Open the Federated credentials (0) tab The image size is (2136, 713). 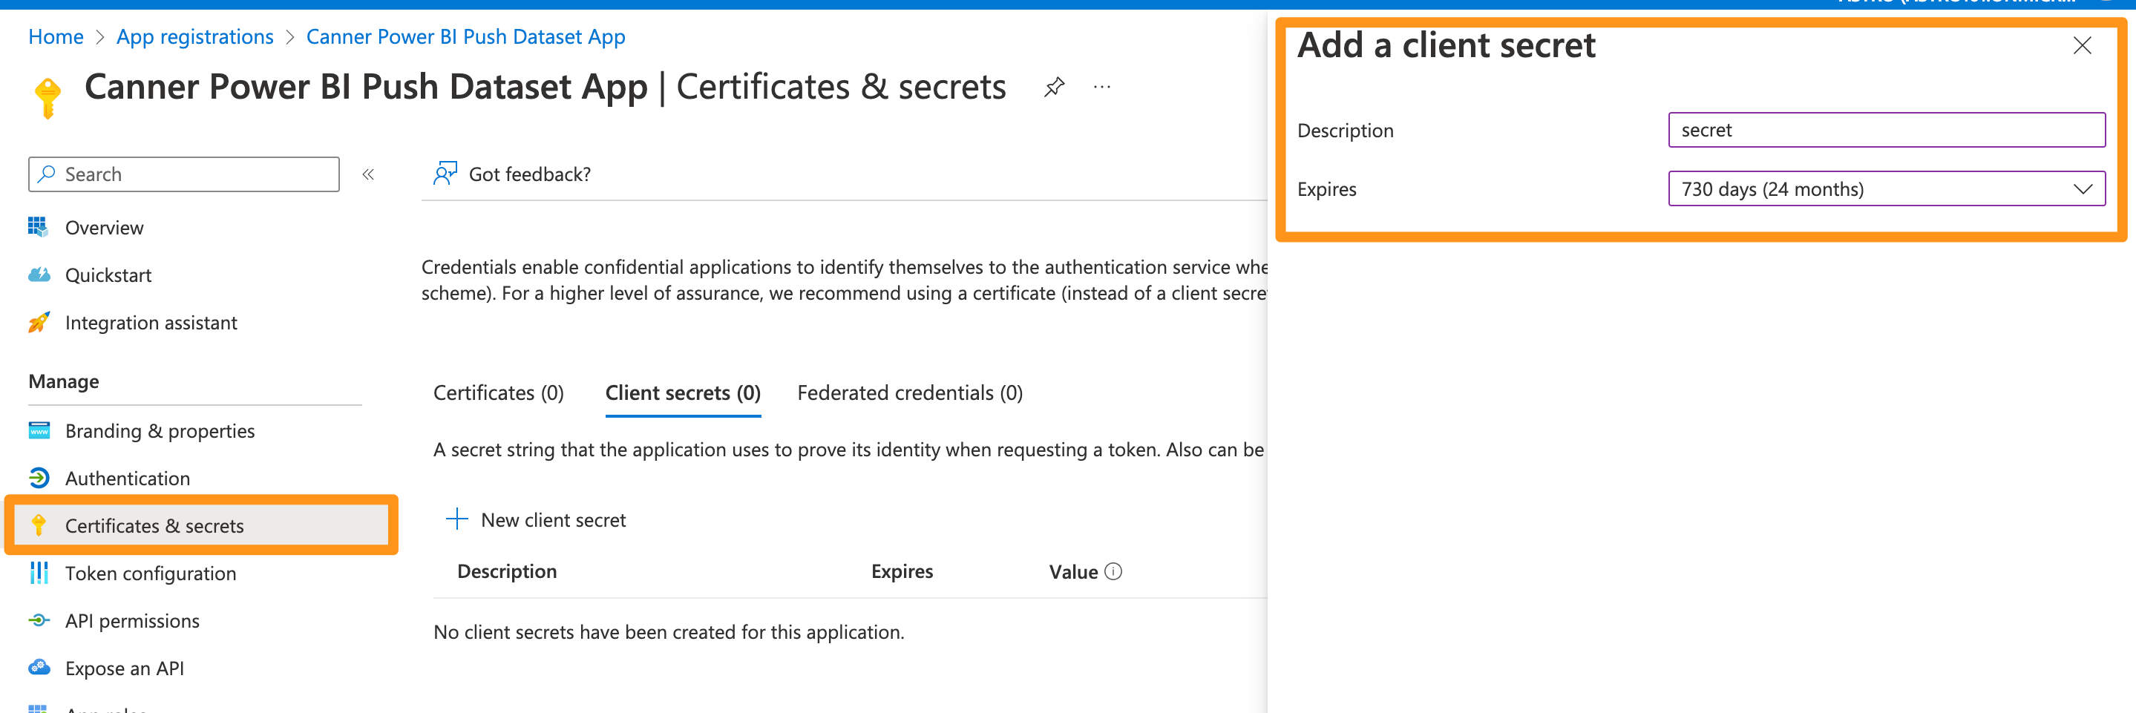pyautogui.click(x=910, y=393)
